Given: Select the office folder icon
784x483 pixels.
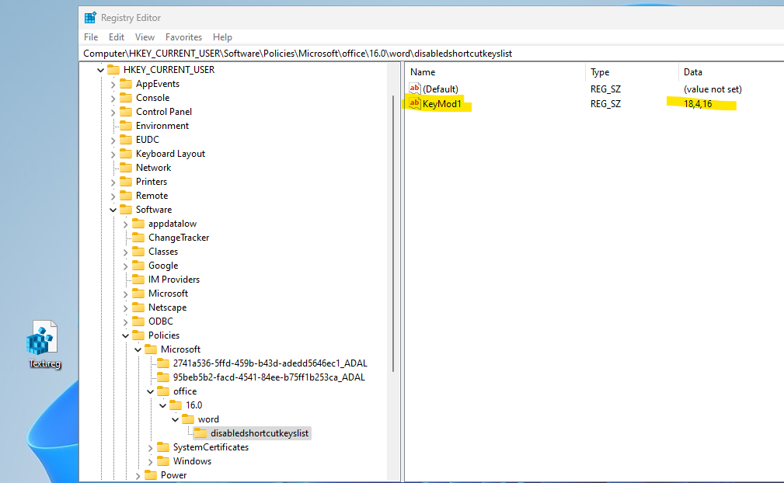Looking at the screenshot, I should 163,391.
